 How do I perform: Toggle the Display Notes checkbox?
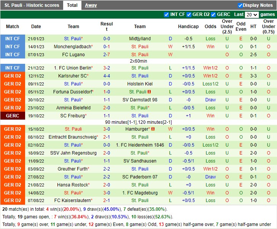pos(240,5)
